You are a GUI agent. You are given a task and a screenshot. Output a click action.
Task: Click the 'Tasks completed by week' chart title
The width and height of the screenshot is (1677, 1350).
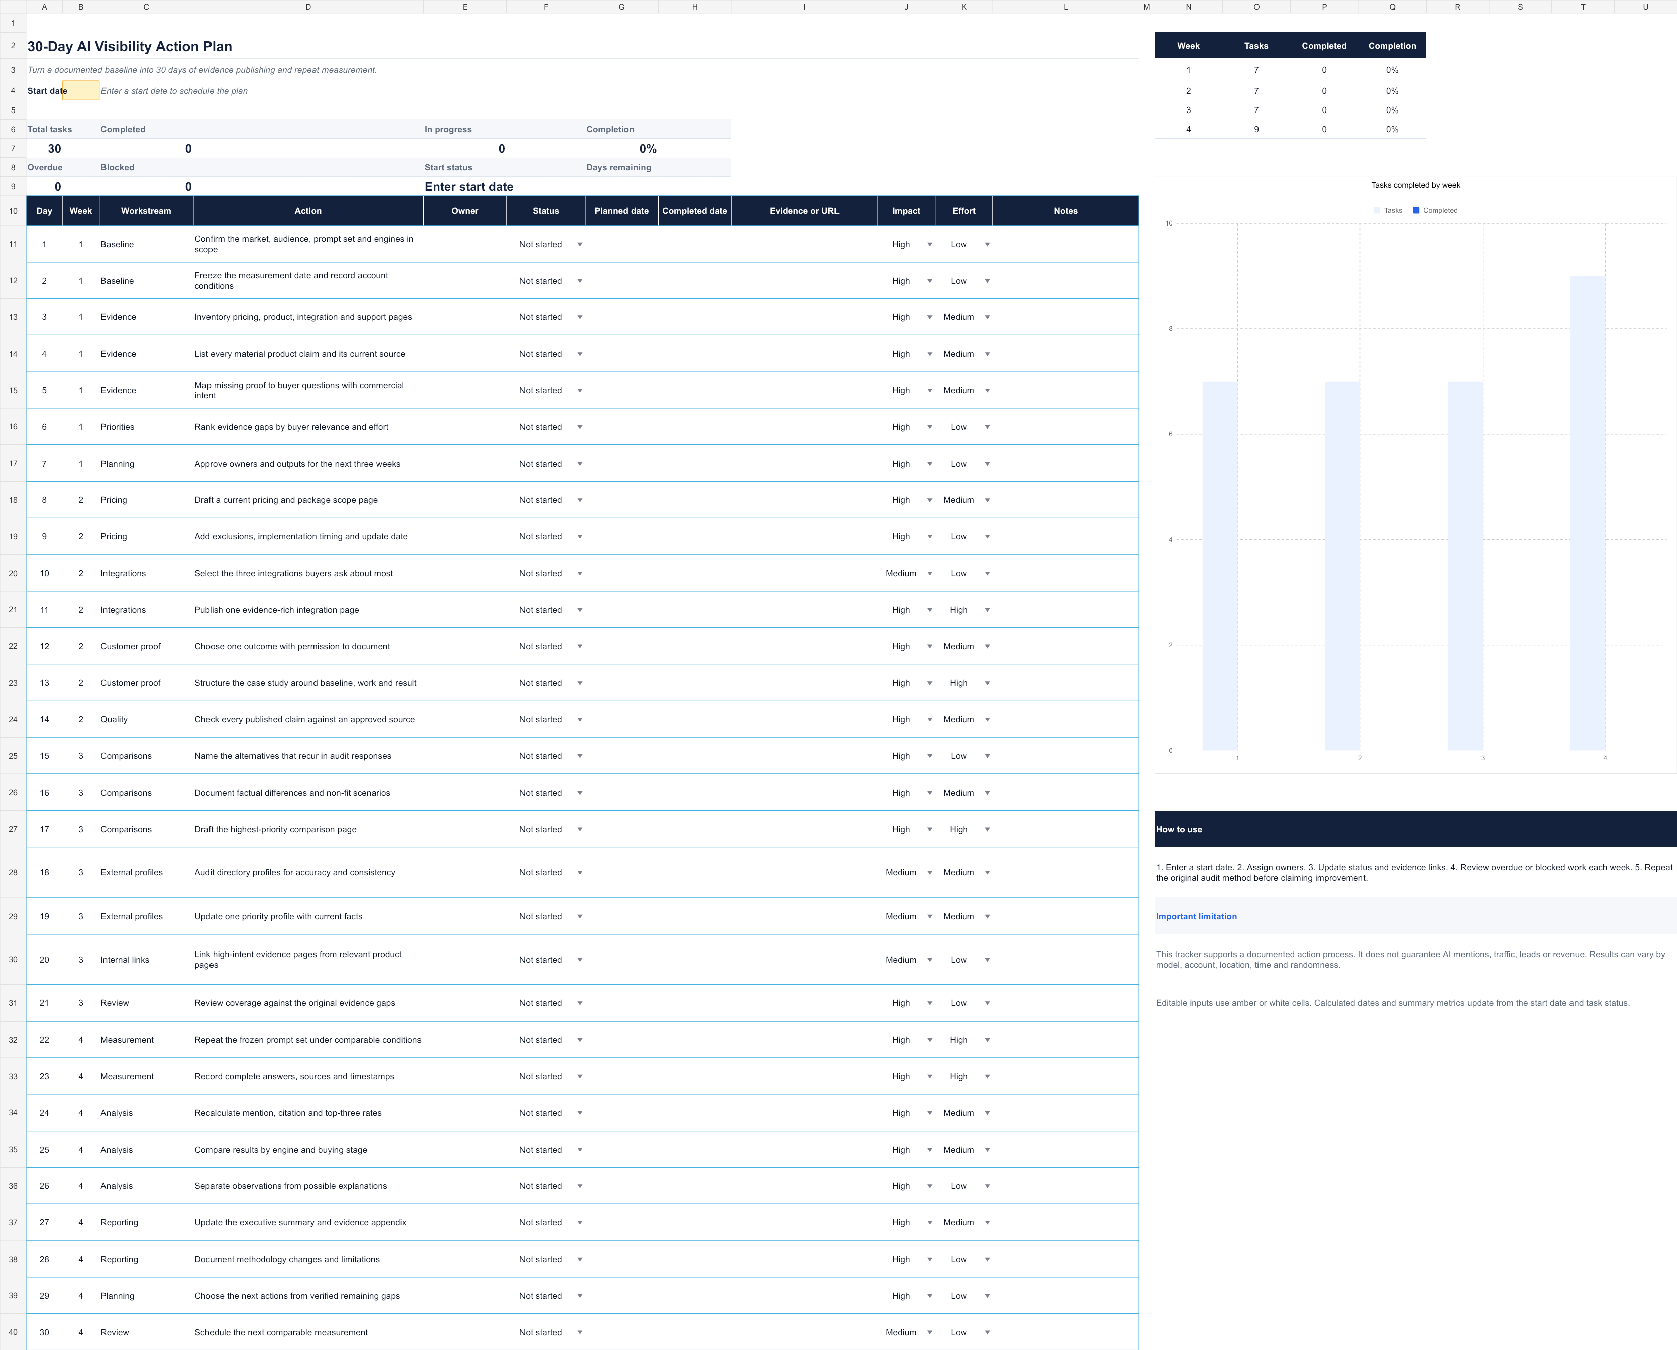tap(1416, 185)
